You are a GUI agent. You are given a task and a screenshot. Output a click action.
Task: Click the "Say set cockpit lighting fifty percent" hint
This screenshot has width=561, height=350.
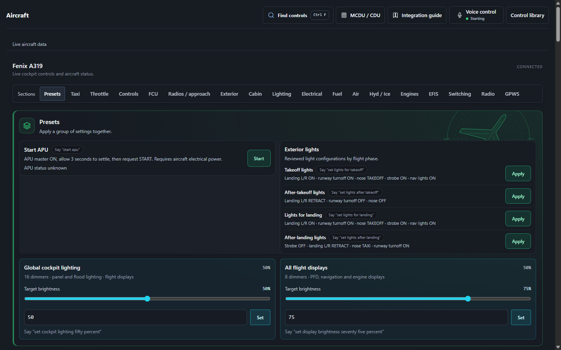click(x=63, y=332)
